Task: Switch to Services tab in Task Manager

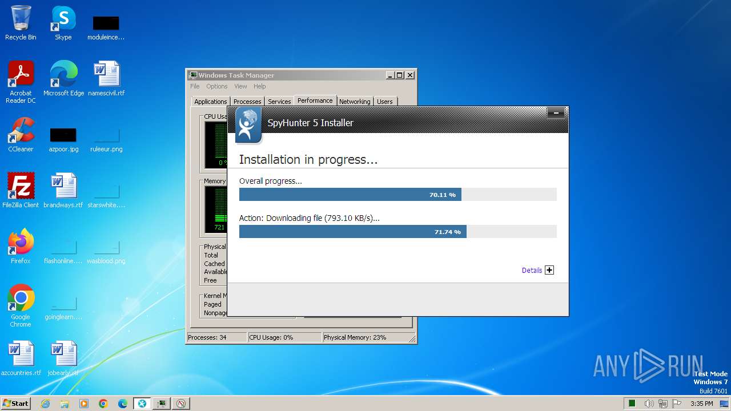Action: (x=279, y=102)
